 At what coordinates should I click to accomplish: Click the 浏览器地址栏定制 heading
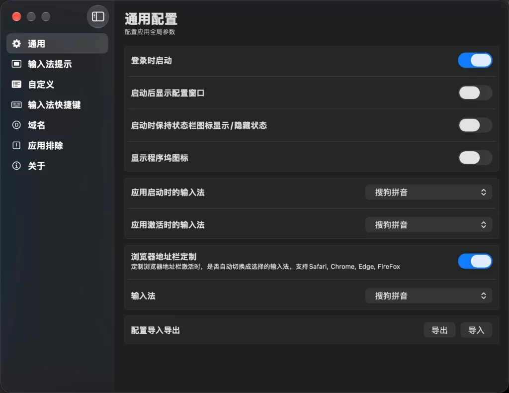tap(164, 257)
